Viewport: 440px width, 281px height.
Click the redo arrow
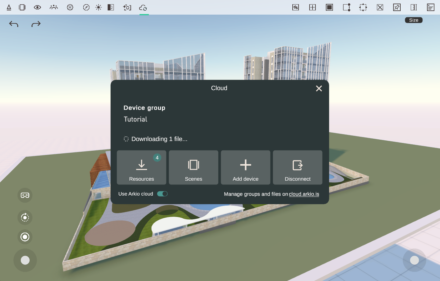36,24
